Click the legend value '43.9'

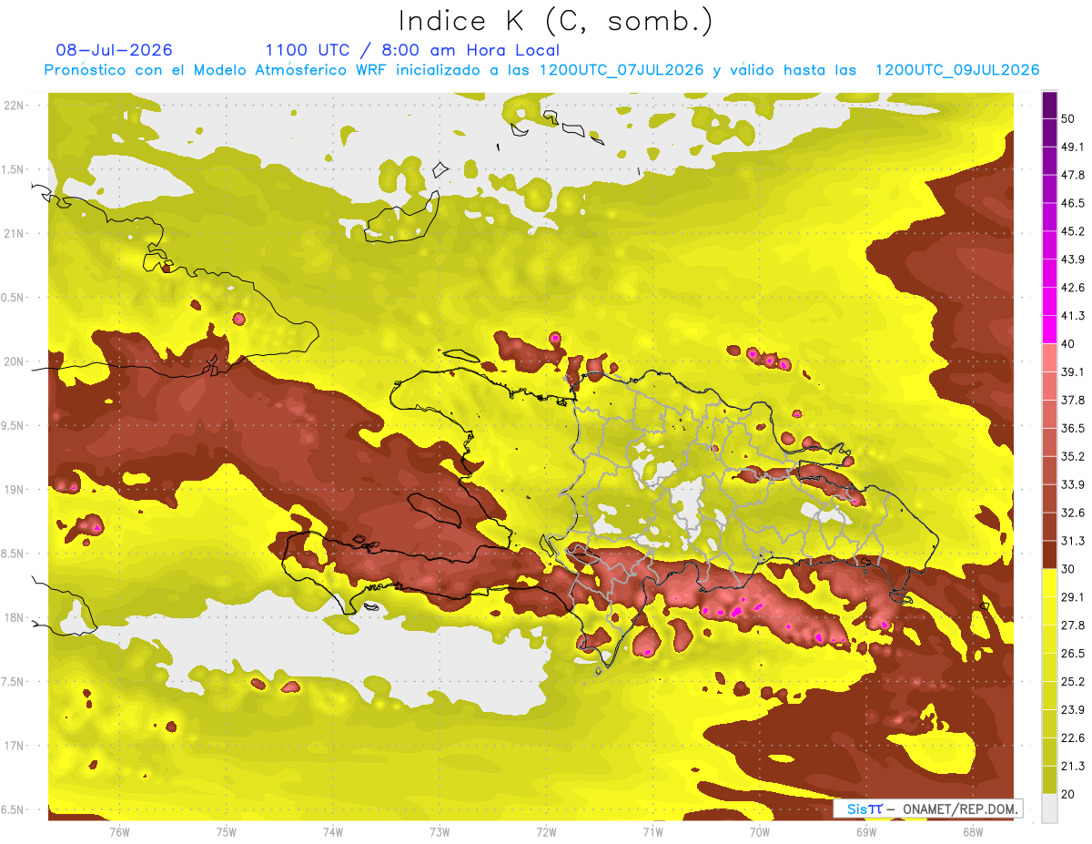[1072, 259]
